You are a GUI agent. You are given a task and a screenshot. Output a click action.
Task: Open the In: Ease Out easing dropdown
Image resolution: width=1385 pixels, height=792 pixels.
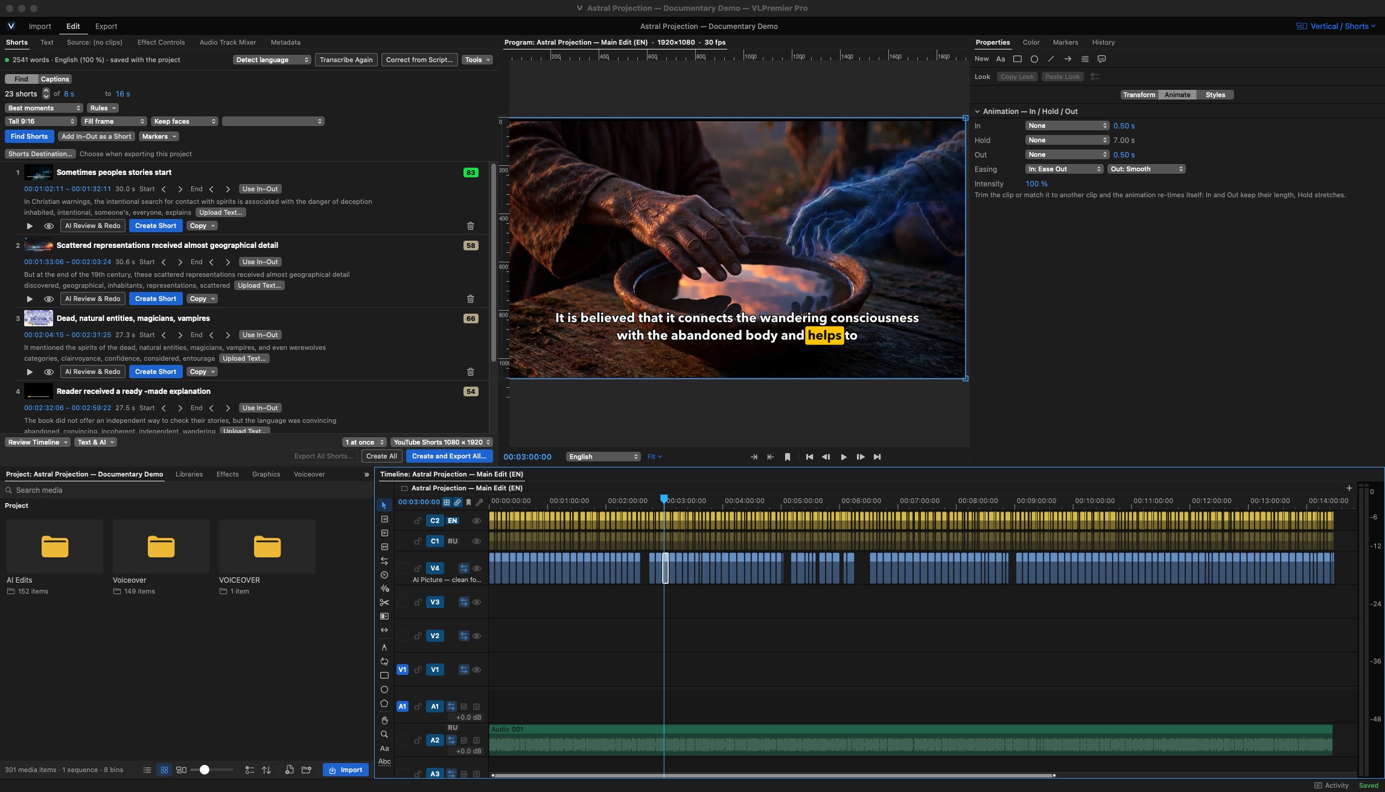click(1064, 169)
